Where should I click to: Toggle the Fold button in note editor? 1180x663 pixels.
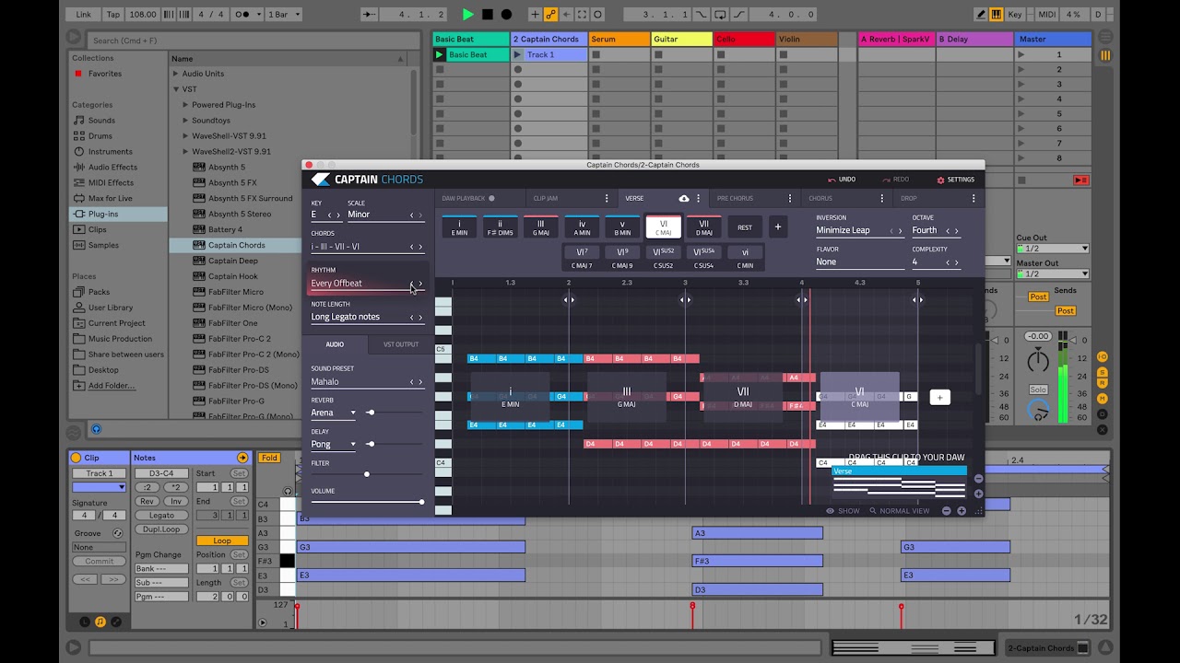click(268, 458)
